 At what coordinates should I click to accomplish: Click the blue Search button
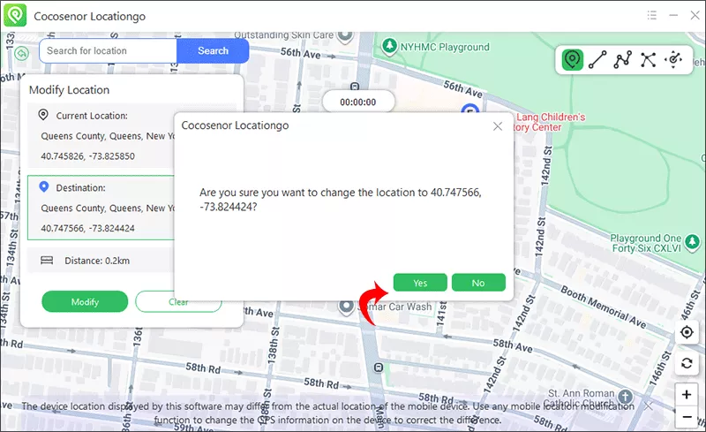[213, 50]
